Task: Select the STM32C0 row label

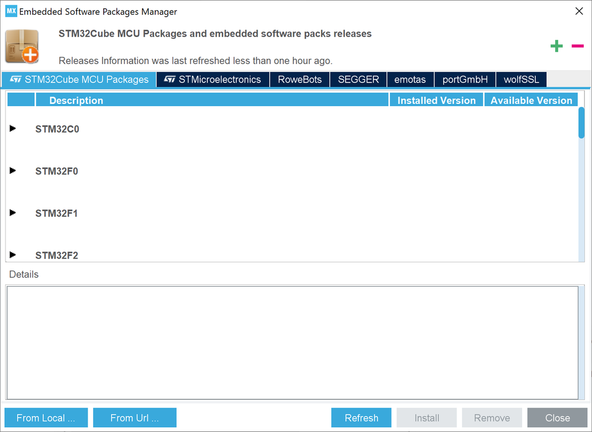Action: [x=57, y=129]
